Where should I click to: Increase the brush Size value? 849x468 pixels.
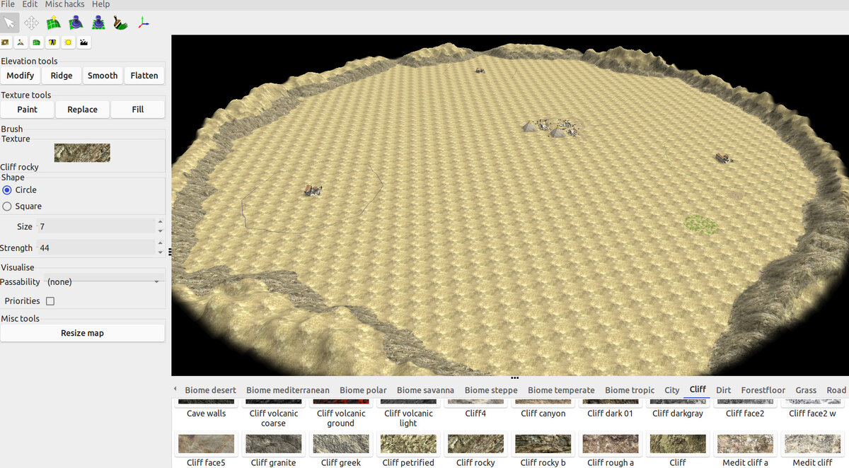[x=160, y=222]
